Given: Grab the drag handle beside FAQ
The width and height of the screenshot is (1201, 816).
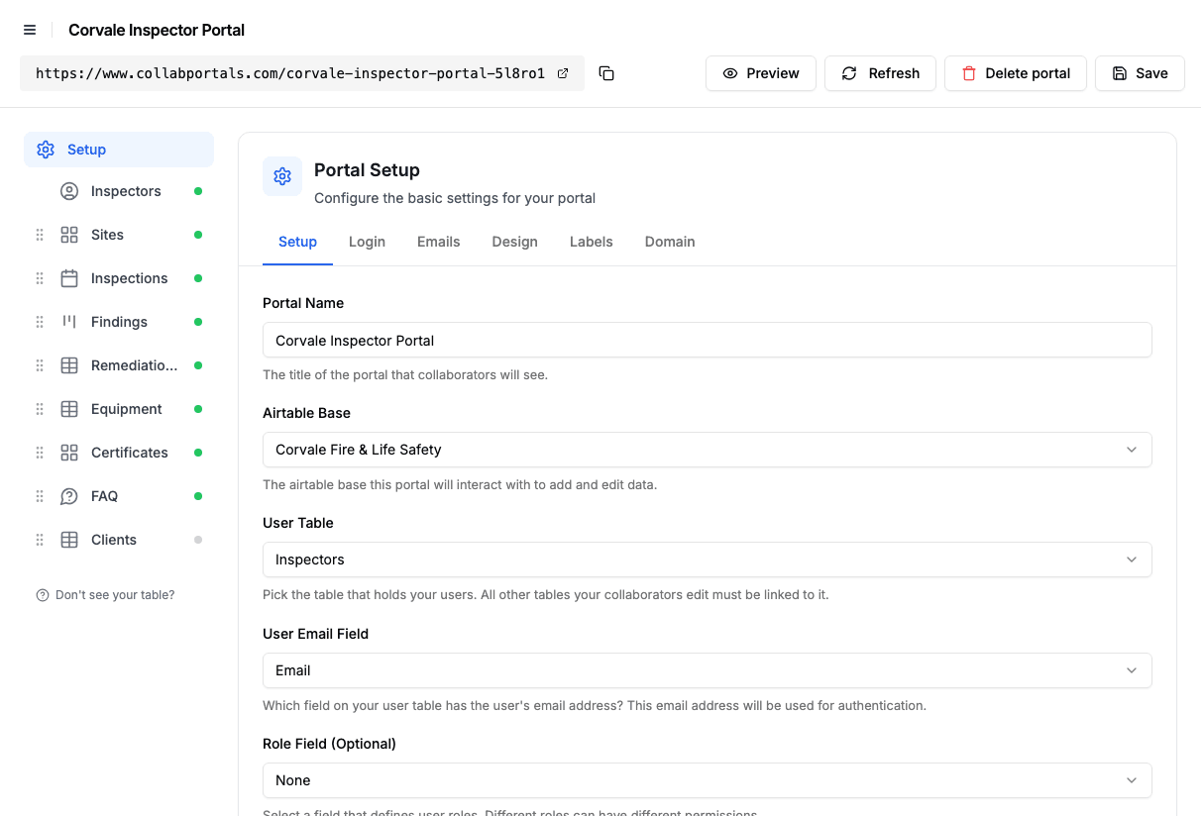Looking at the screenshot, I should (40, 496).
